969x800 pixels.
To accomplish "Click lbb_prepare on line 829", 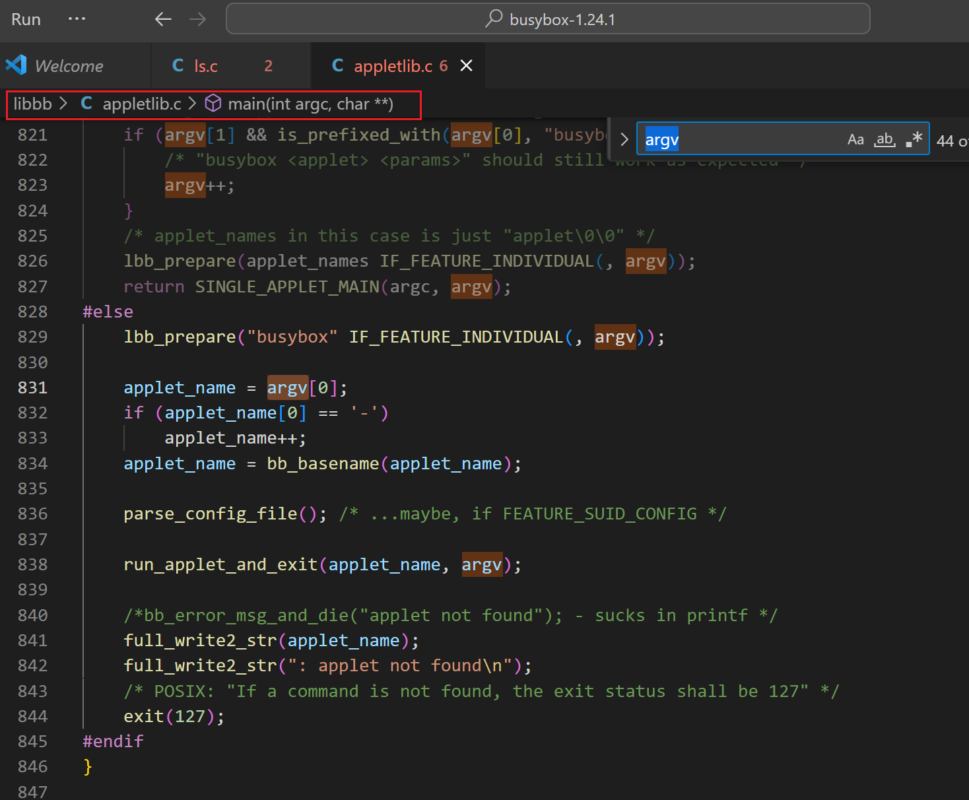I will tap(180, 337).
